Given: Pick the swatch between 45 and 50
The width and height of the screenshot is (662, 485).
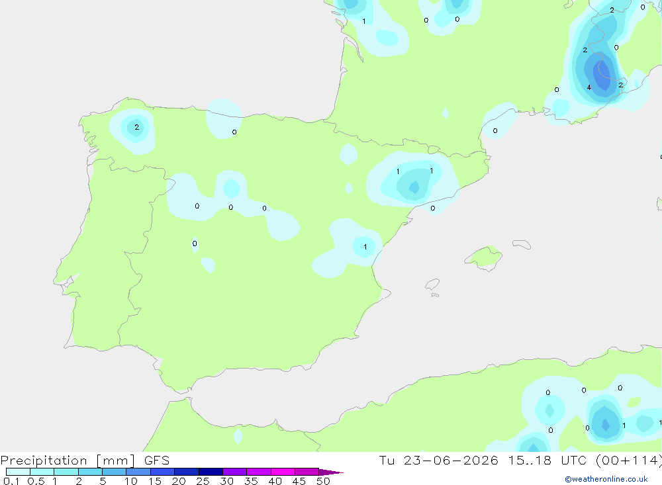Looking at the screenshot, I should click(307, 472).
